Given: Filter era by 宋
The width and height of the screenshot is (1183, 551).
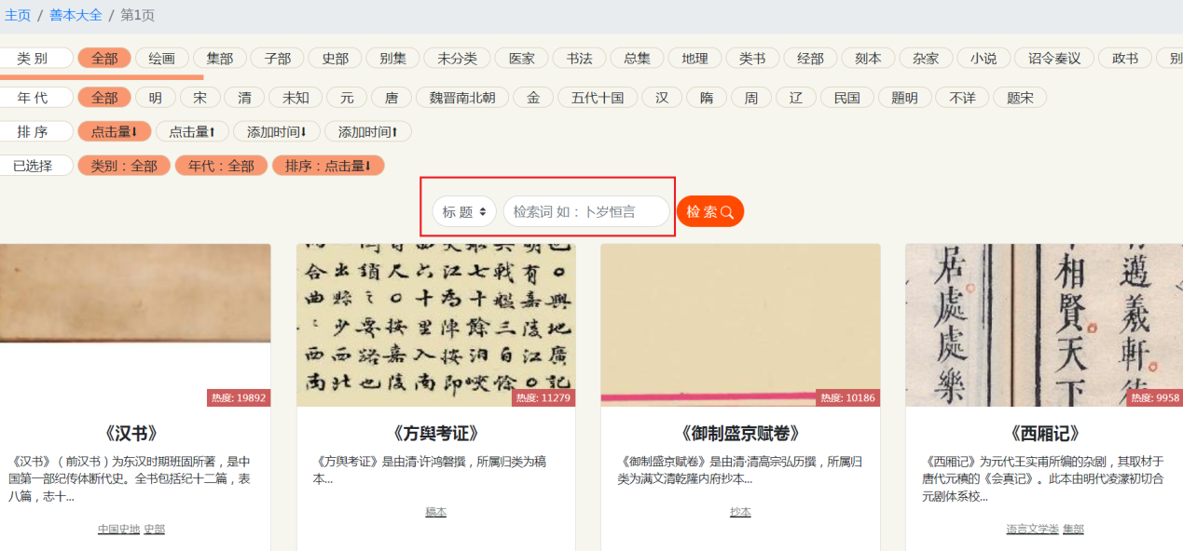Looking at the screenshot, I should coord(200,97).
